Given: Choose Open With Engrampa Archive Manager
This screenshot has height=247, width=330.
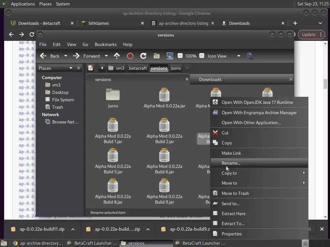Looking at the screenshot, I should pyautogui.click(x=259, y=113).
